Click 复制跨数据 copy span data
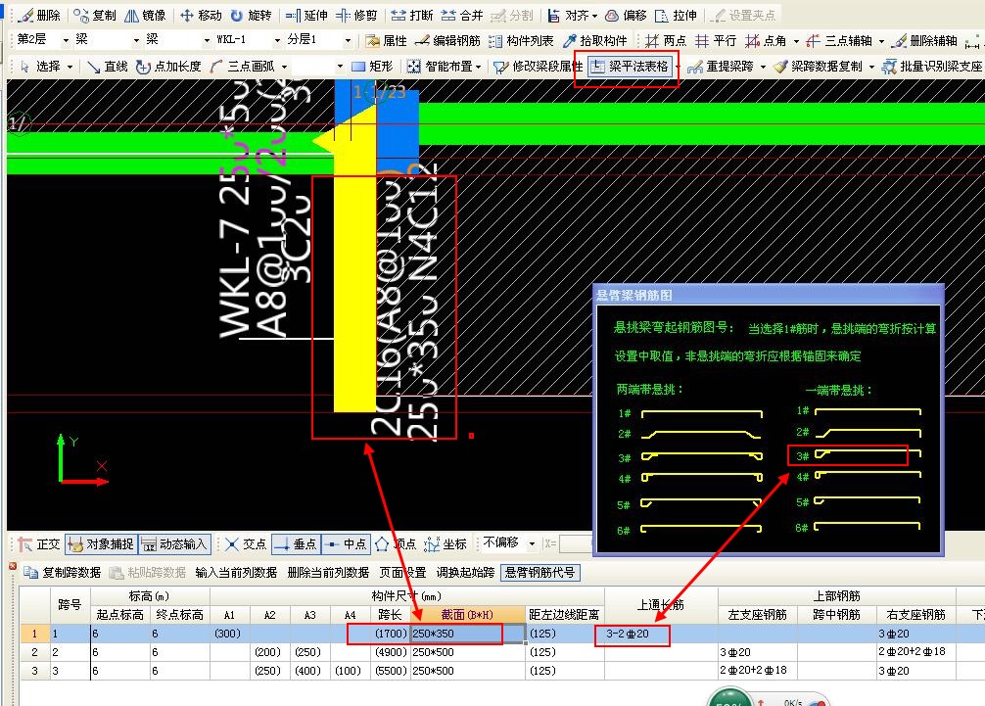This screenshot has height=706, width=985. click(63, 572)
